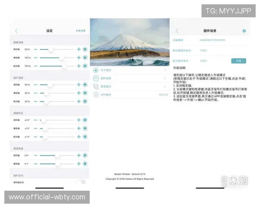The width and height of the screenshot is (260, 208).
Task: Increase follow speed roll axis 100°/s
Action: [x=79, y=58]
